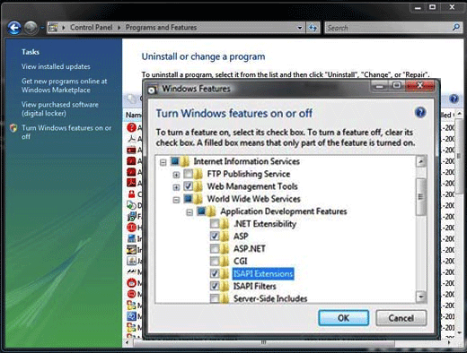Click the Search input field

tap(389, 28)
